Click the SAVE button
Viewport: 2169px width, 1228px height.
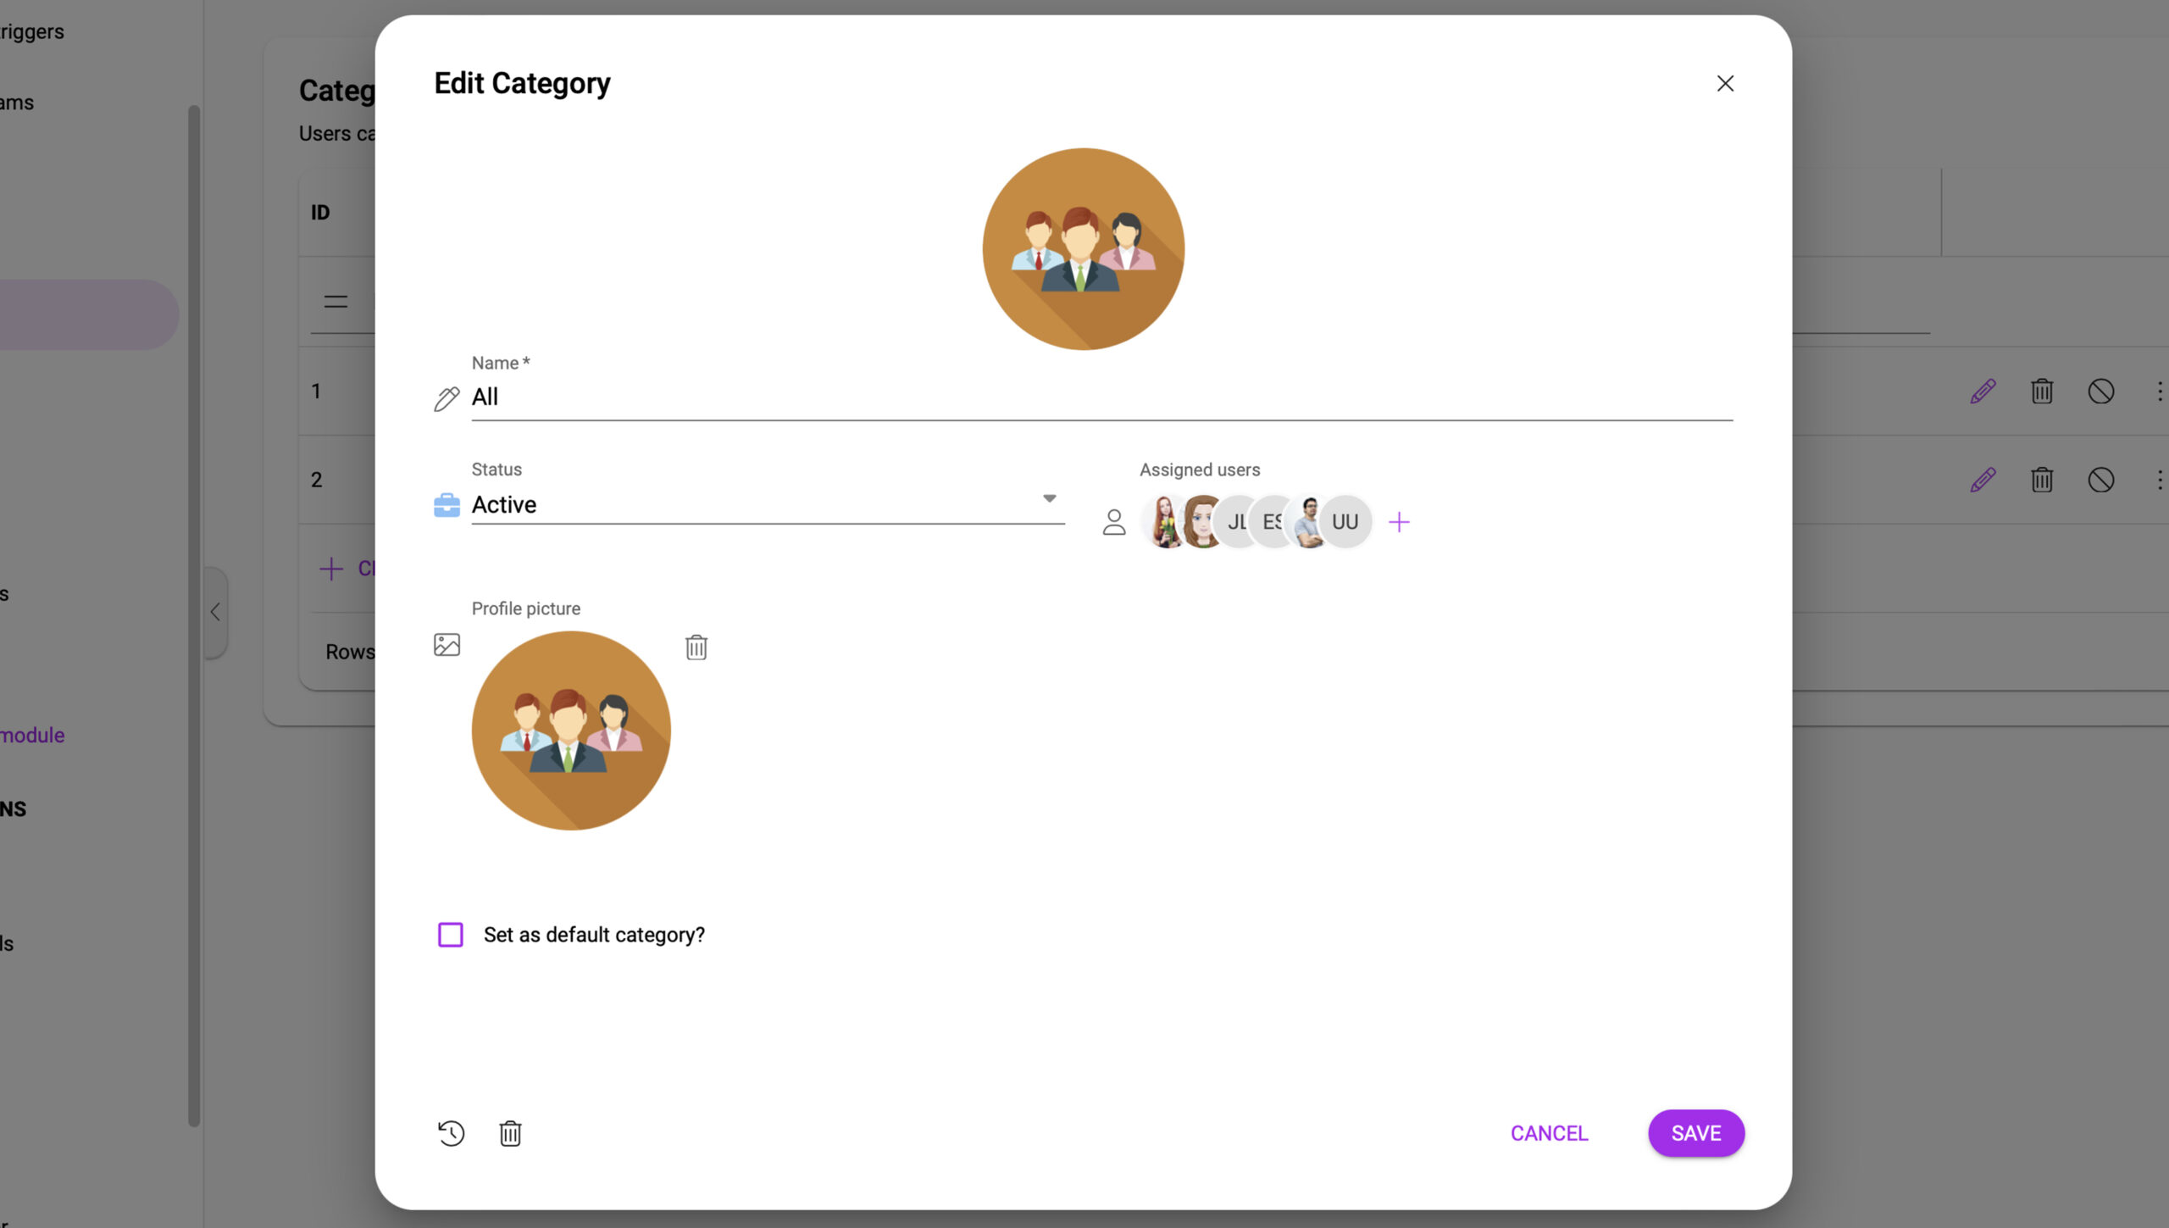[x=1695, y=1132]
